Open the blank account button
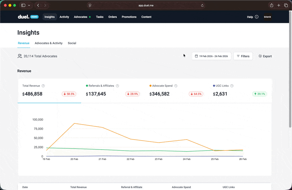 pos(268,17)
